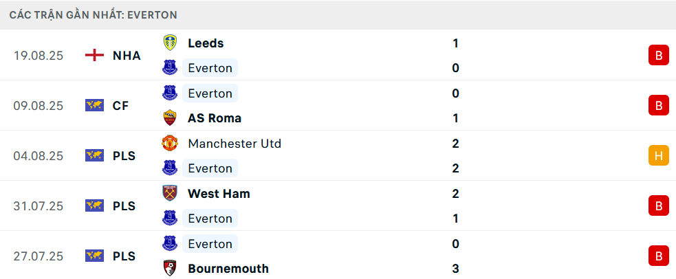Select the Manchester Utd team name
Image resolution: width=676 pixels, height=279 pixels.
click(x=235, y=144)
